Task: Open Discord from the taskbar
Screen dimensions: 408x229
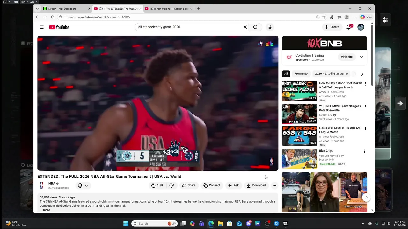Action: pyautogui.click(x=248, y=224)
